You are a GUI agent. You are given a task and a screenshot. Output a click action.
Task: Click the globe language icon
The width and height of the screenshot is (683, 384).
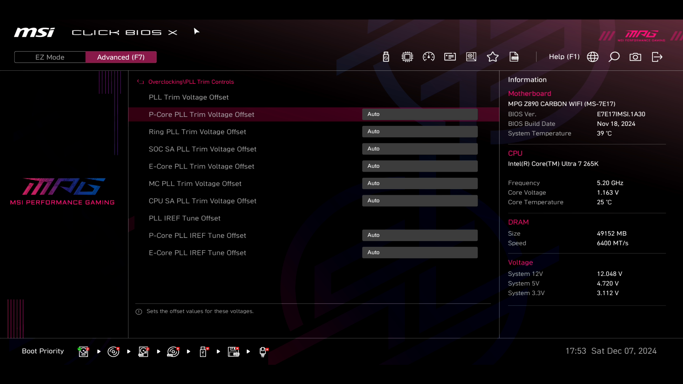pos(593,57)
